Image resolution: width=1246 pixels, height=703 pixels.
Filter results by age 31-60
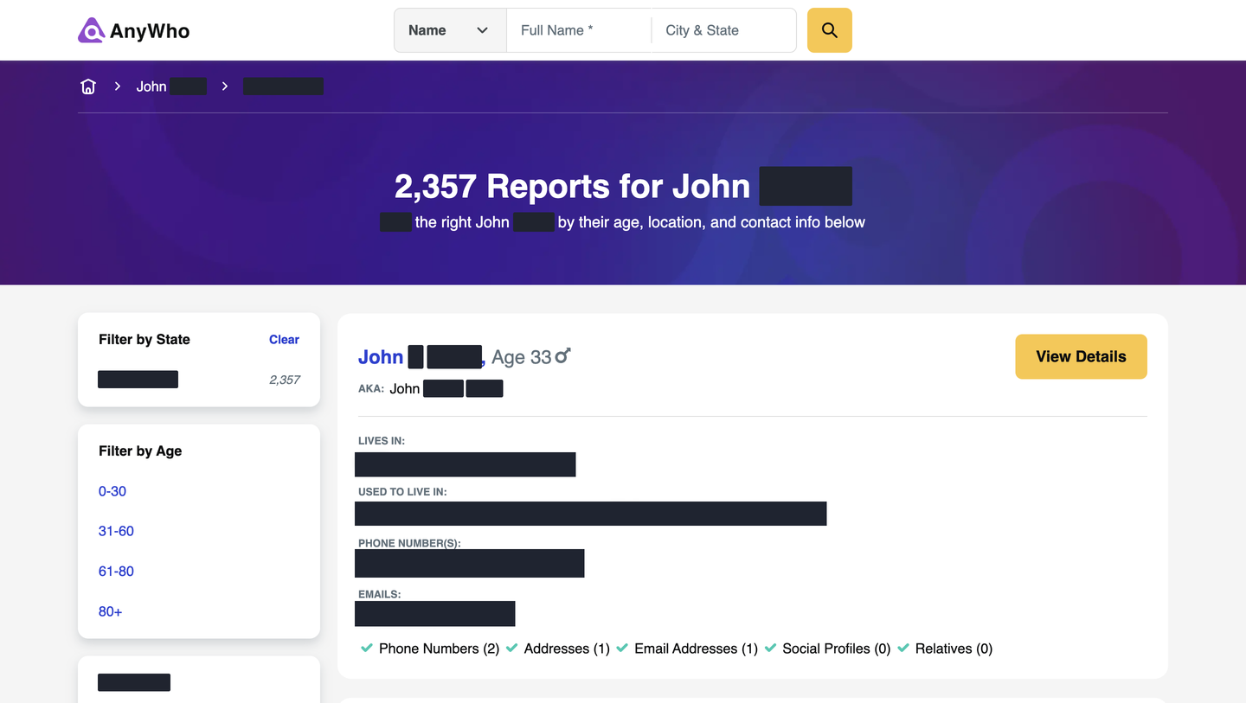[116, 531]
